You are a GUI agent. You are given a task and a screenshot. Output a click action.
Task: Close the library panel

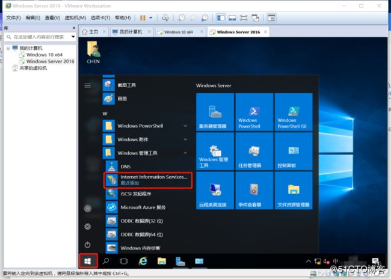(x=74, y=28)
